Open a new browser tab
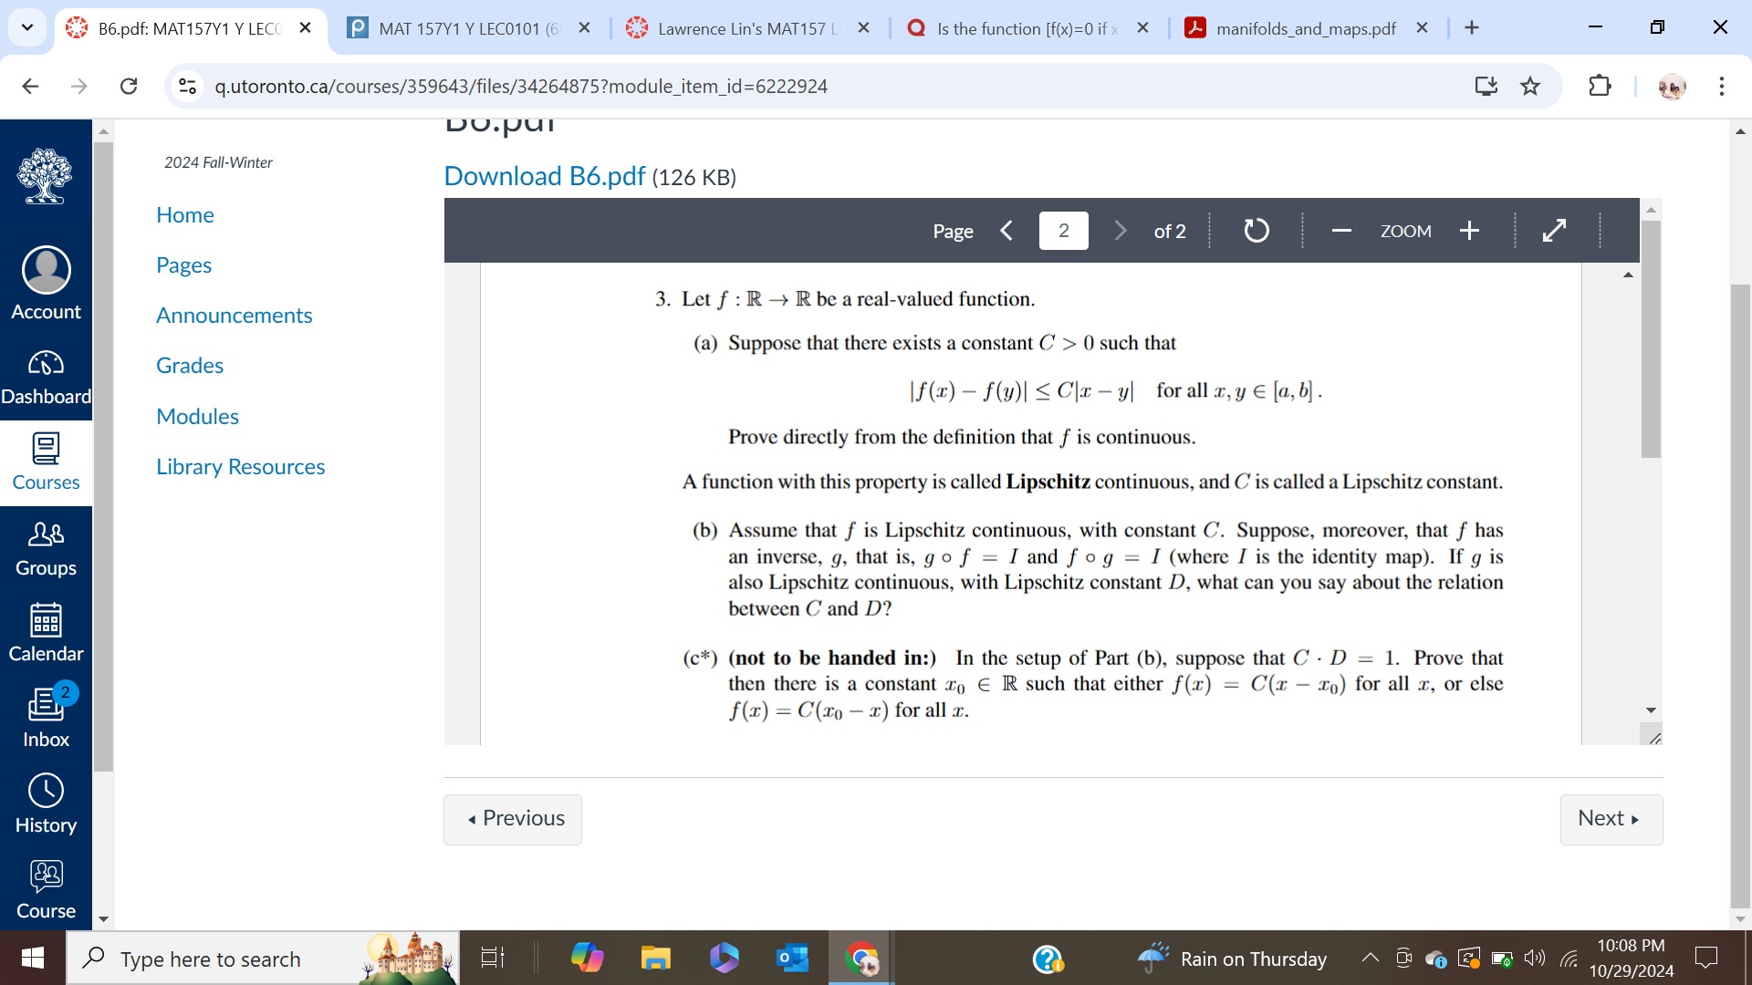The image size is (1752, 985). point(1472,28)
